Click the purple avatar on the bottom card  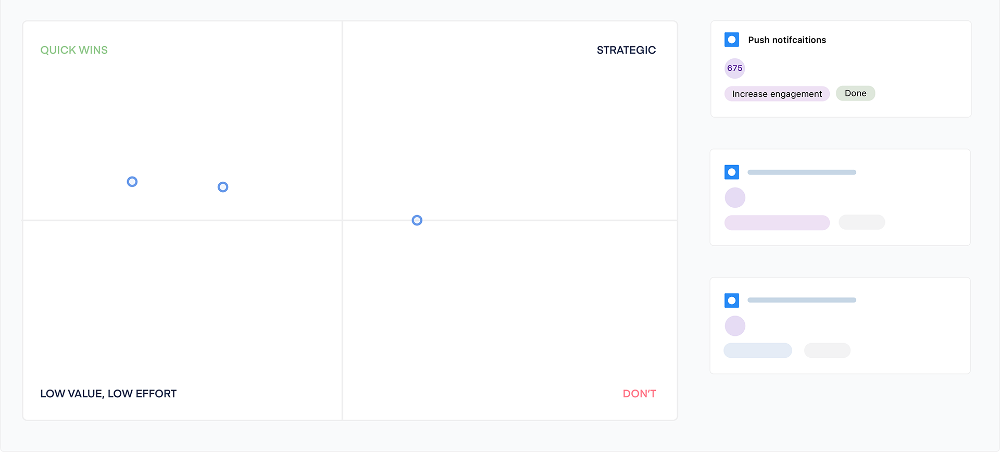(734, 325)
